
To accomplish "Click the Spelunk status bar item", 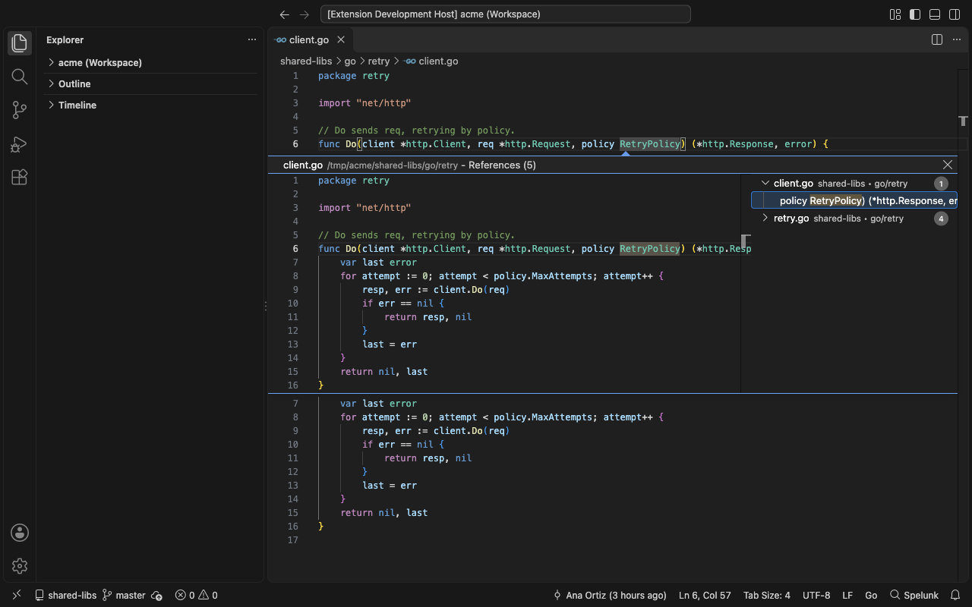I will tap(914, 595).
